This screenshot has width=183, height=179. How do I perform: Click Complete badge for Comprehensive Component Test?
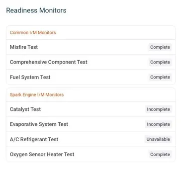(160, 62)
